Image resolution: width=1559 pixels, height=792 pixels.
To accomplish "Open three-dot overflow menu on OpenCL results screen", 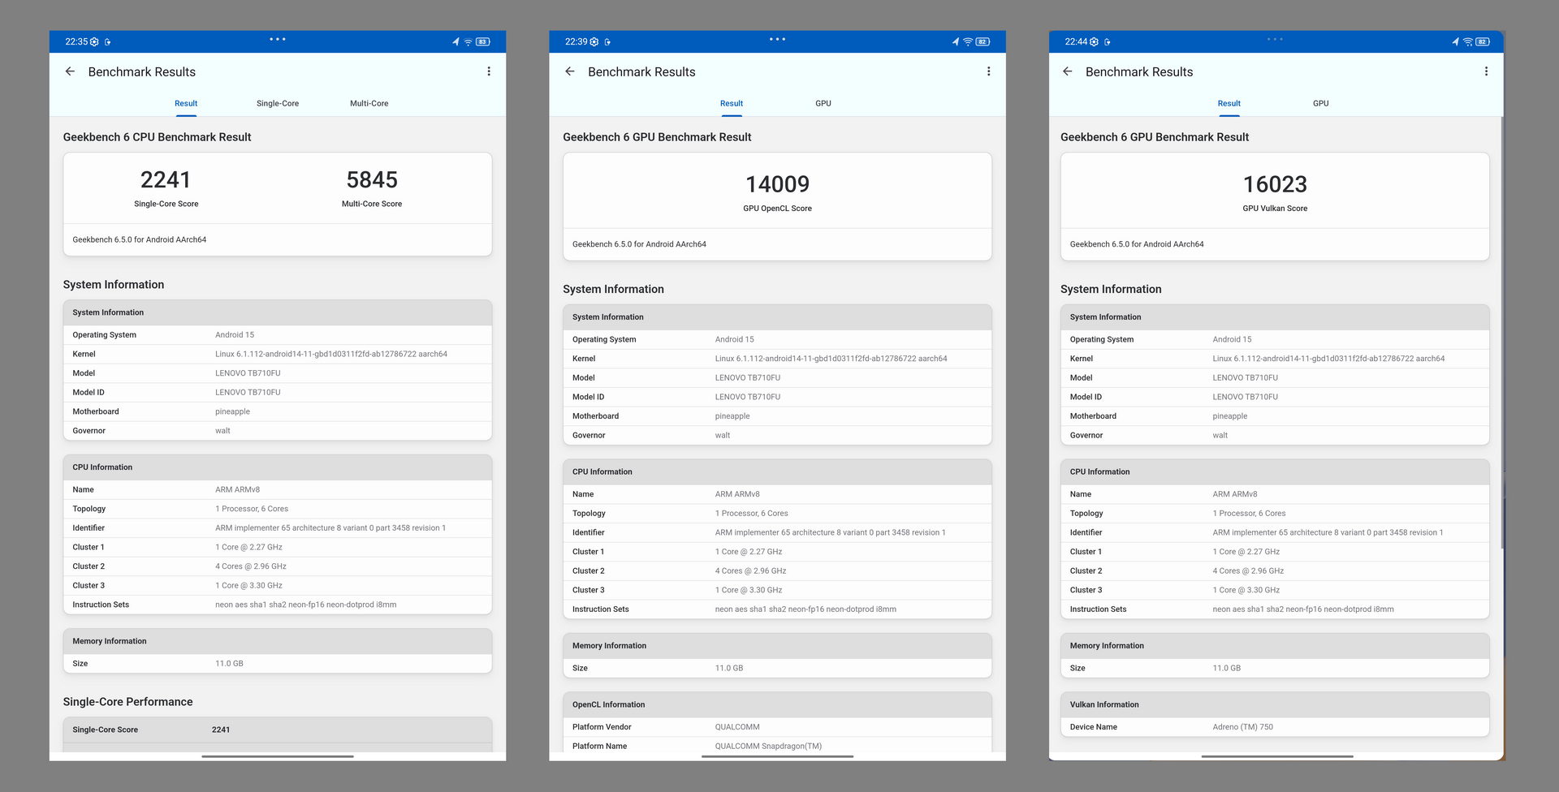I will click(x=988, y=71).
